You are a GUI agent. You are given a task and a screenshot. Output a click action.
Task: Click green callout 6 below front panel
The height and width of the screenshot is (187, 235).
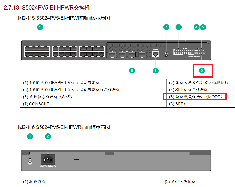(202, 70)
